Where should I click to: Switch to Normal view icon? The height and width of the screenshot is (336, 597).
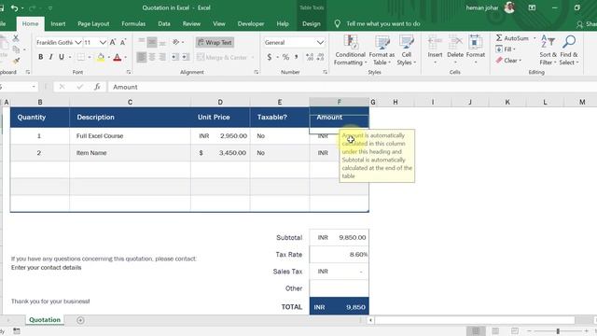pos(476,330)
